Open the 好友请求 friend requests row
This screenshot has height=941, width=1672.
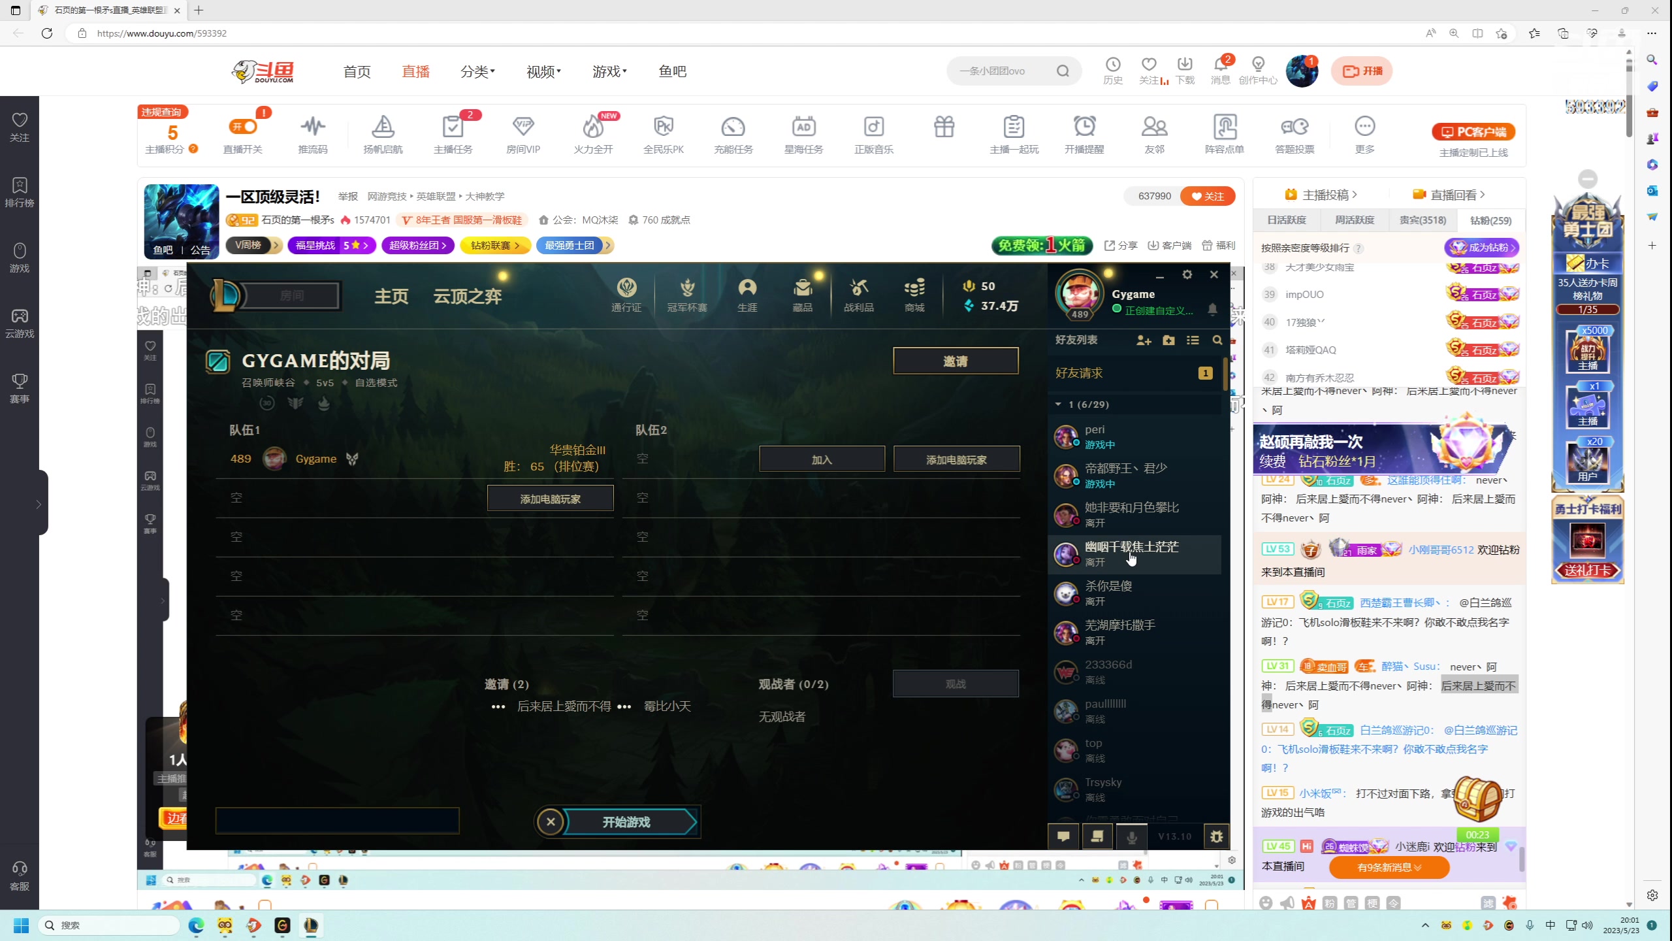click(1134, 373)
